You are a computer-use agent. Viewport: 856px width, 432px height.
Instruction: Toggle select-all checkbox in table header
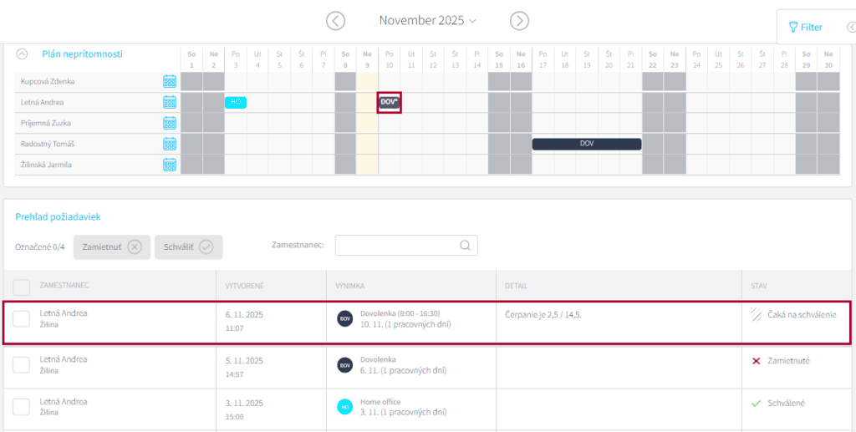(x=22, y=286)
